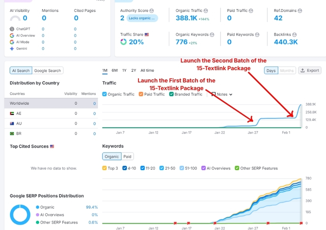
Task: Click the info icon next to Ref.Domains
Action: [x=300, y=11]
